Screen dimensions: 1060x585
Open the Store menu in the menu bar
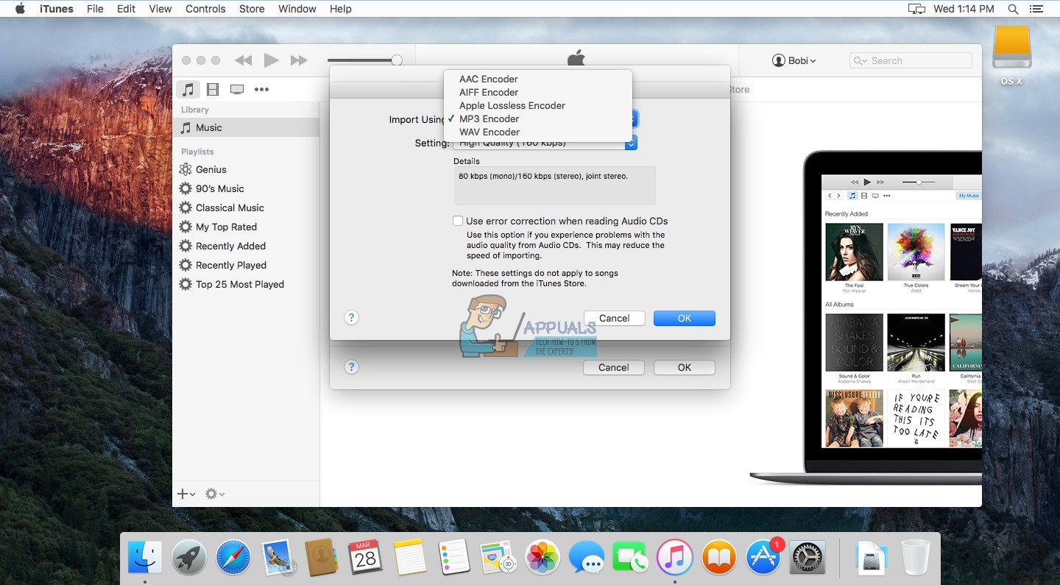[x=251, y=9]
